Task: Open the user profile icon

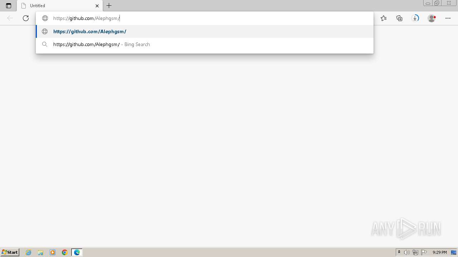Action: 432,18
